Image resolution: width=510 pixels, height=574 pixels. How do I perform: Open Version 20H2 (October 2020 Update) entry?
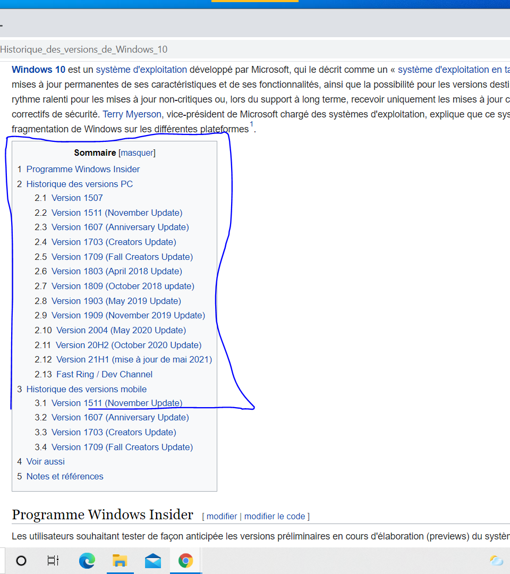coord(129,345)
